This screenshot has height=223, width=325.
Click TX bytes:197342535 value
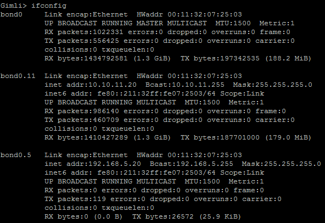click(220, 58)
